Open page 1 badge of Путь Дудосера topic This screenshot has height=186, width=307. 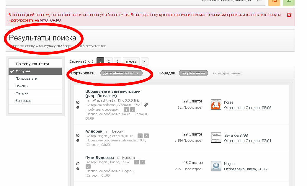136,162
